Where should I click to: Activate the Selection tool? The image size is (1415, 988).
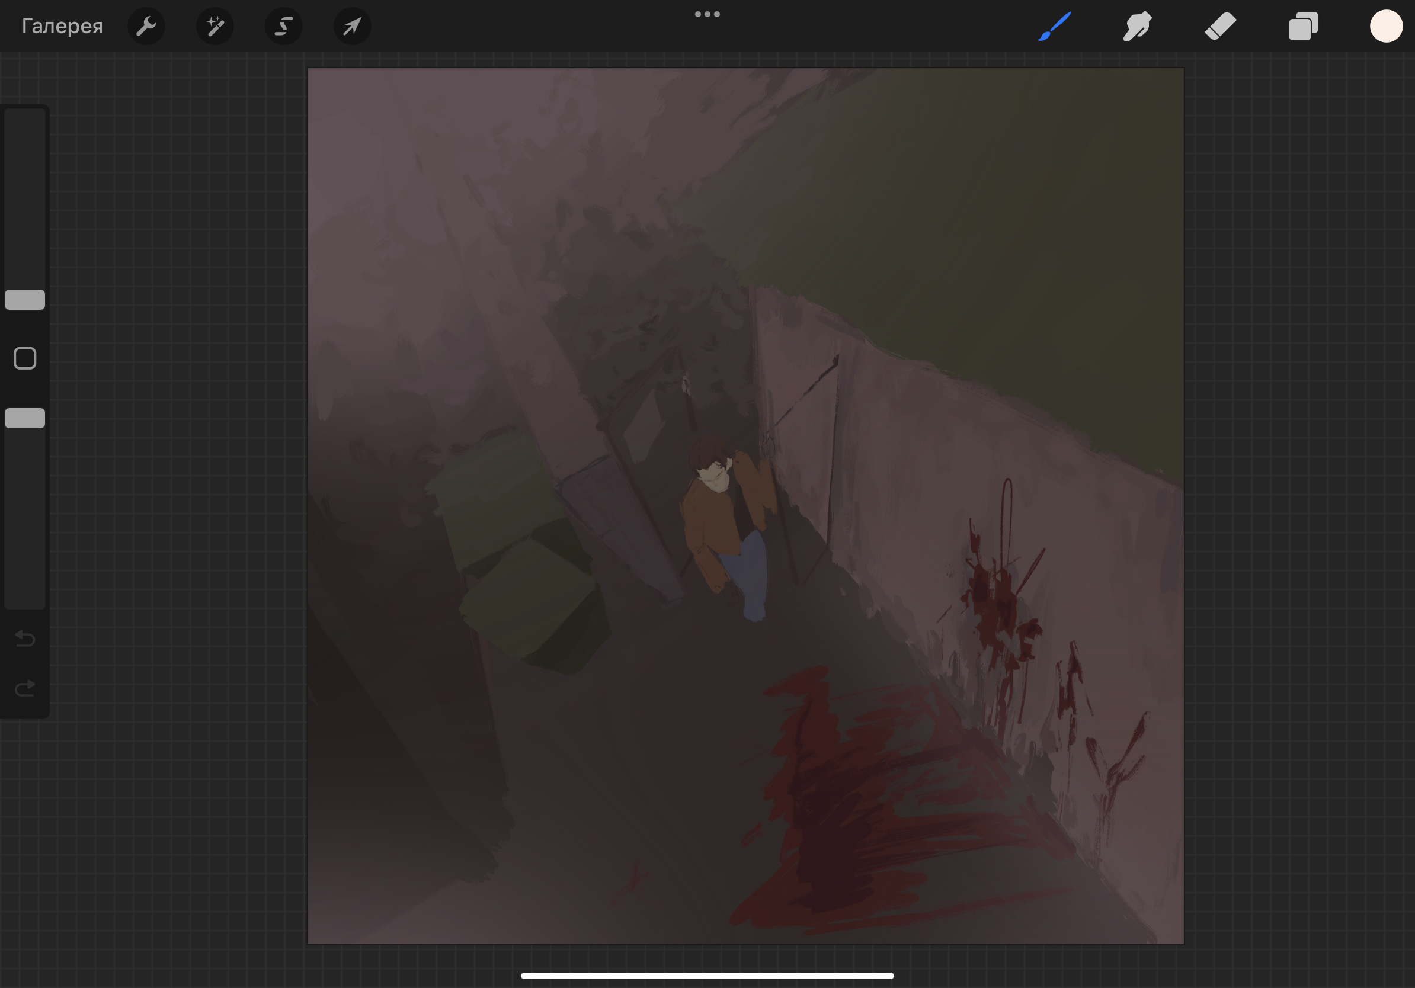click(x=283, y=27)
